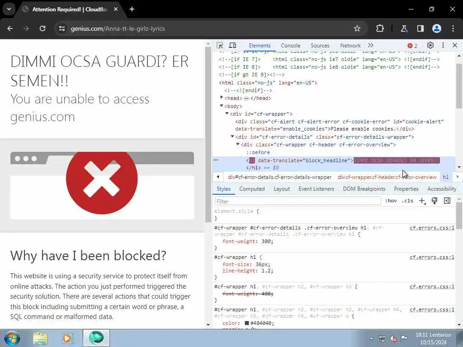This screenshot has height=347, width=463.
Task: Launch media player from taskbar
Action: (67, 338)
